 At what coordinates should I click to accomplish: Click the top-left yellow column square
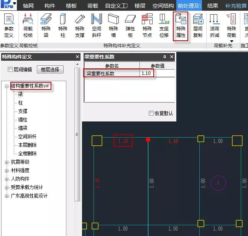(97, 141)
